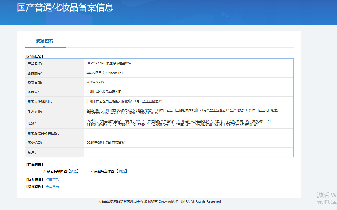Click the 备案日期: row label
This screenshot has width=337, height=210.
click(35, 83)
